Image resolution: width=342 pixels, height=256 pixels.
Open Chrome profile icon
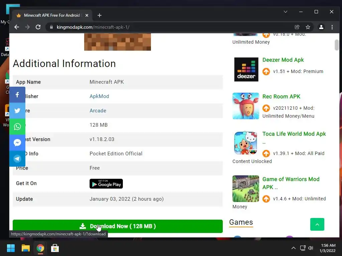pyautogui.click(x=321, y=27)
